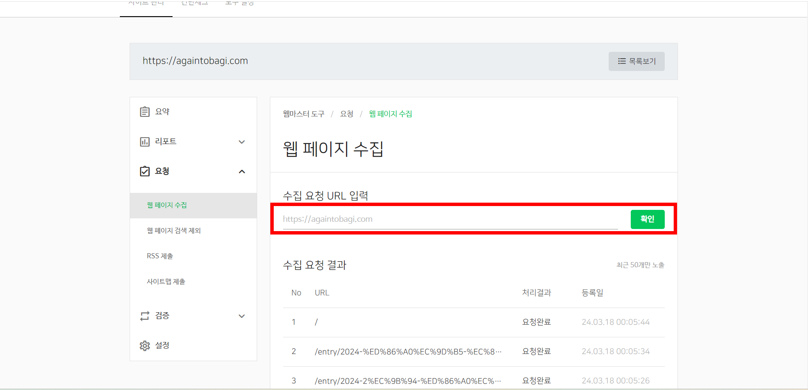
Task: Select the 리포트 bar chart icon
Action: tap(145, 141)
